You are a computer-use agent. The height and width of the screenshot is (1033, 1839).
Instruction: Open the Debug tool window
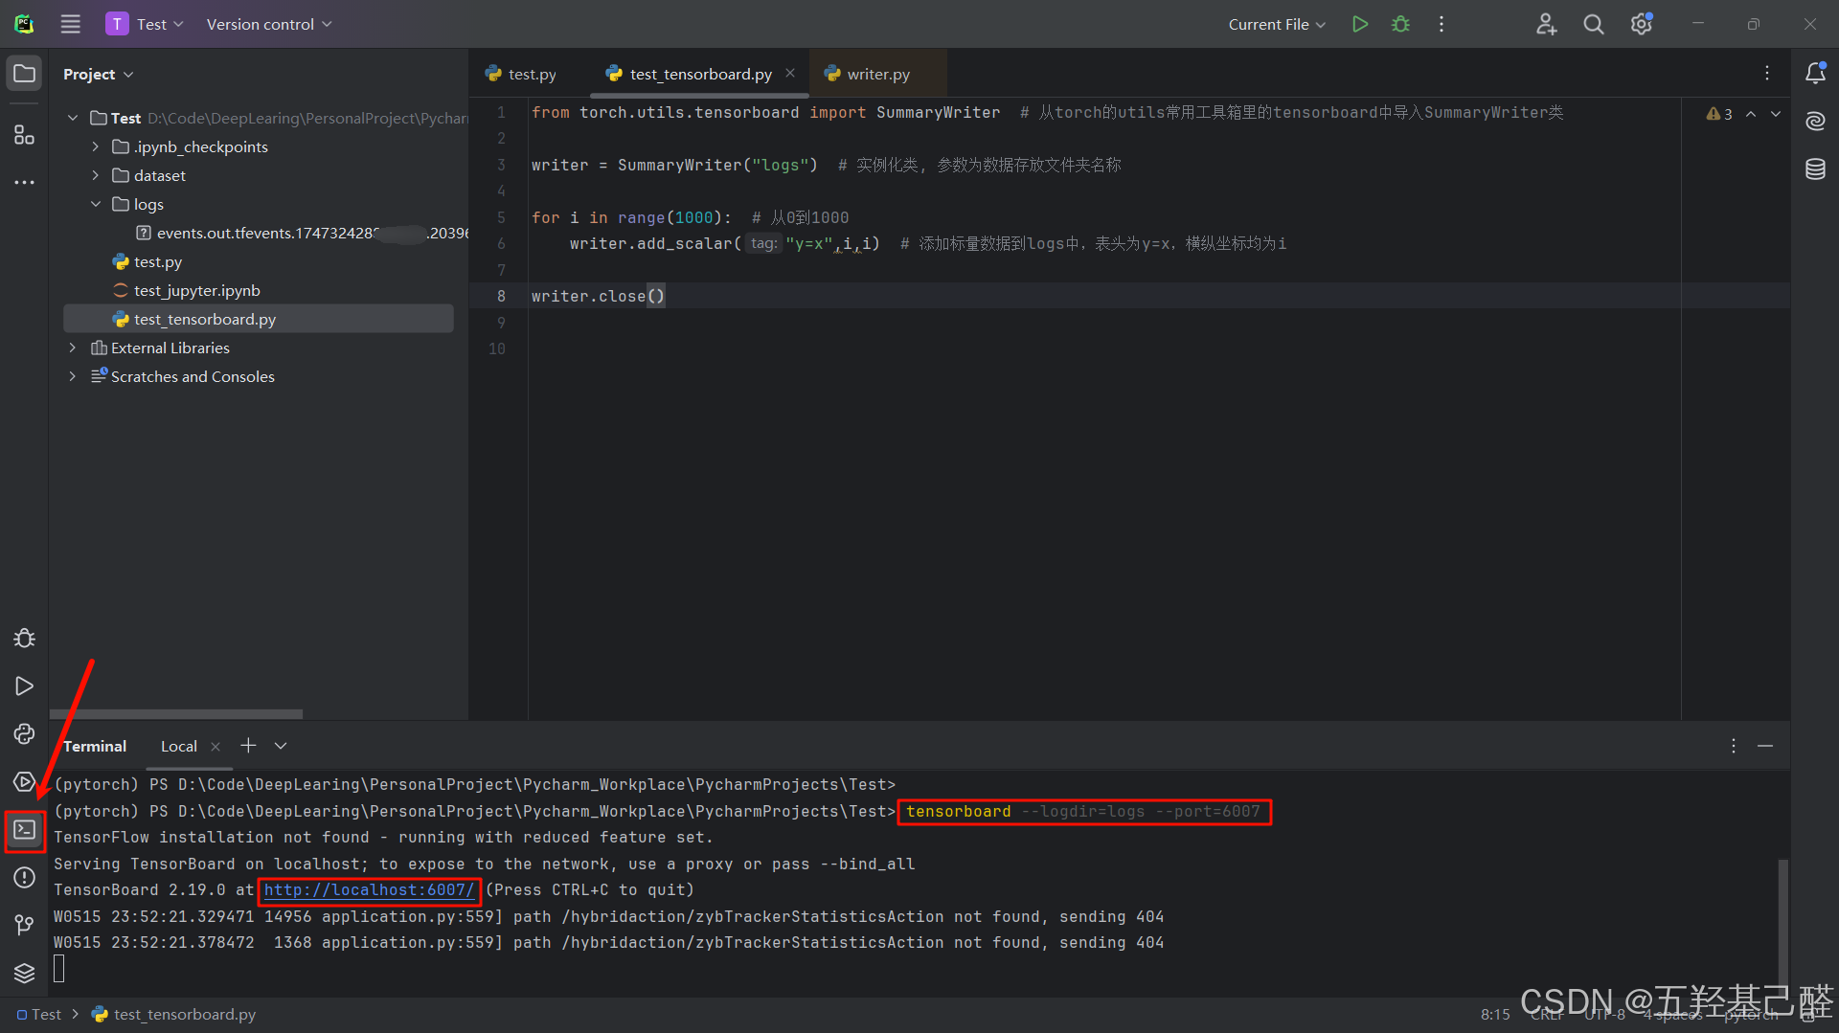[25, 639]
